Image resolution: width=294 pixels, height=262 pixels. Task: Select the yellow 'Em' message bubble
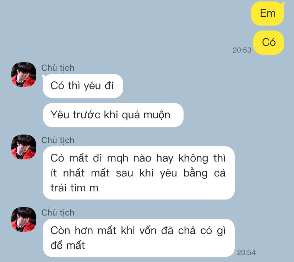[268, 13]
